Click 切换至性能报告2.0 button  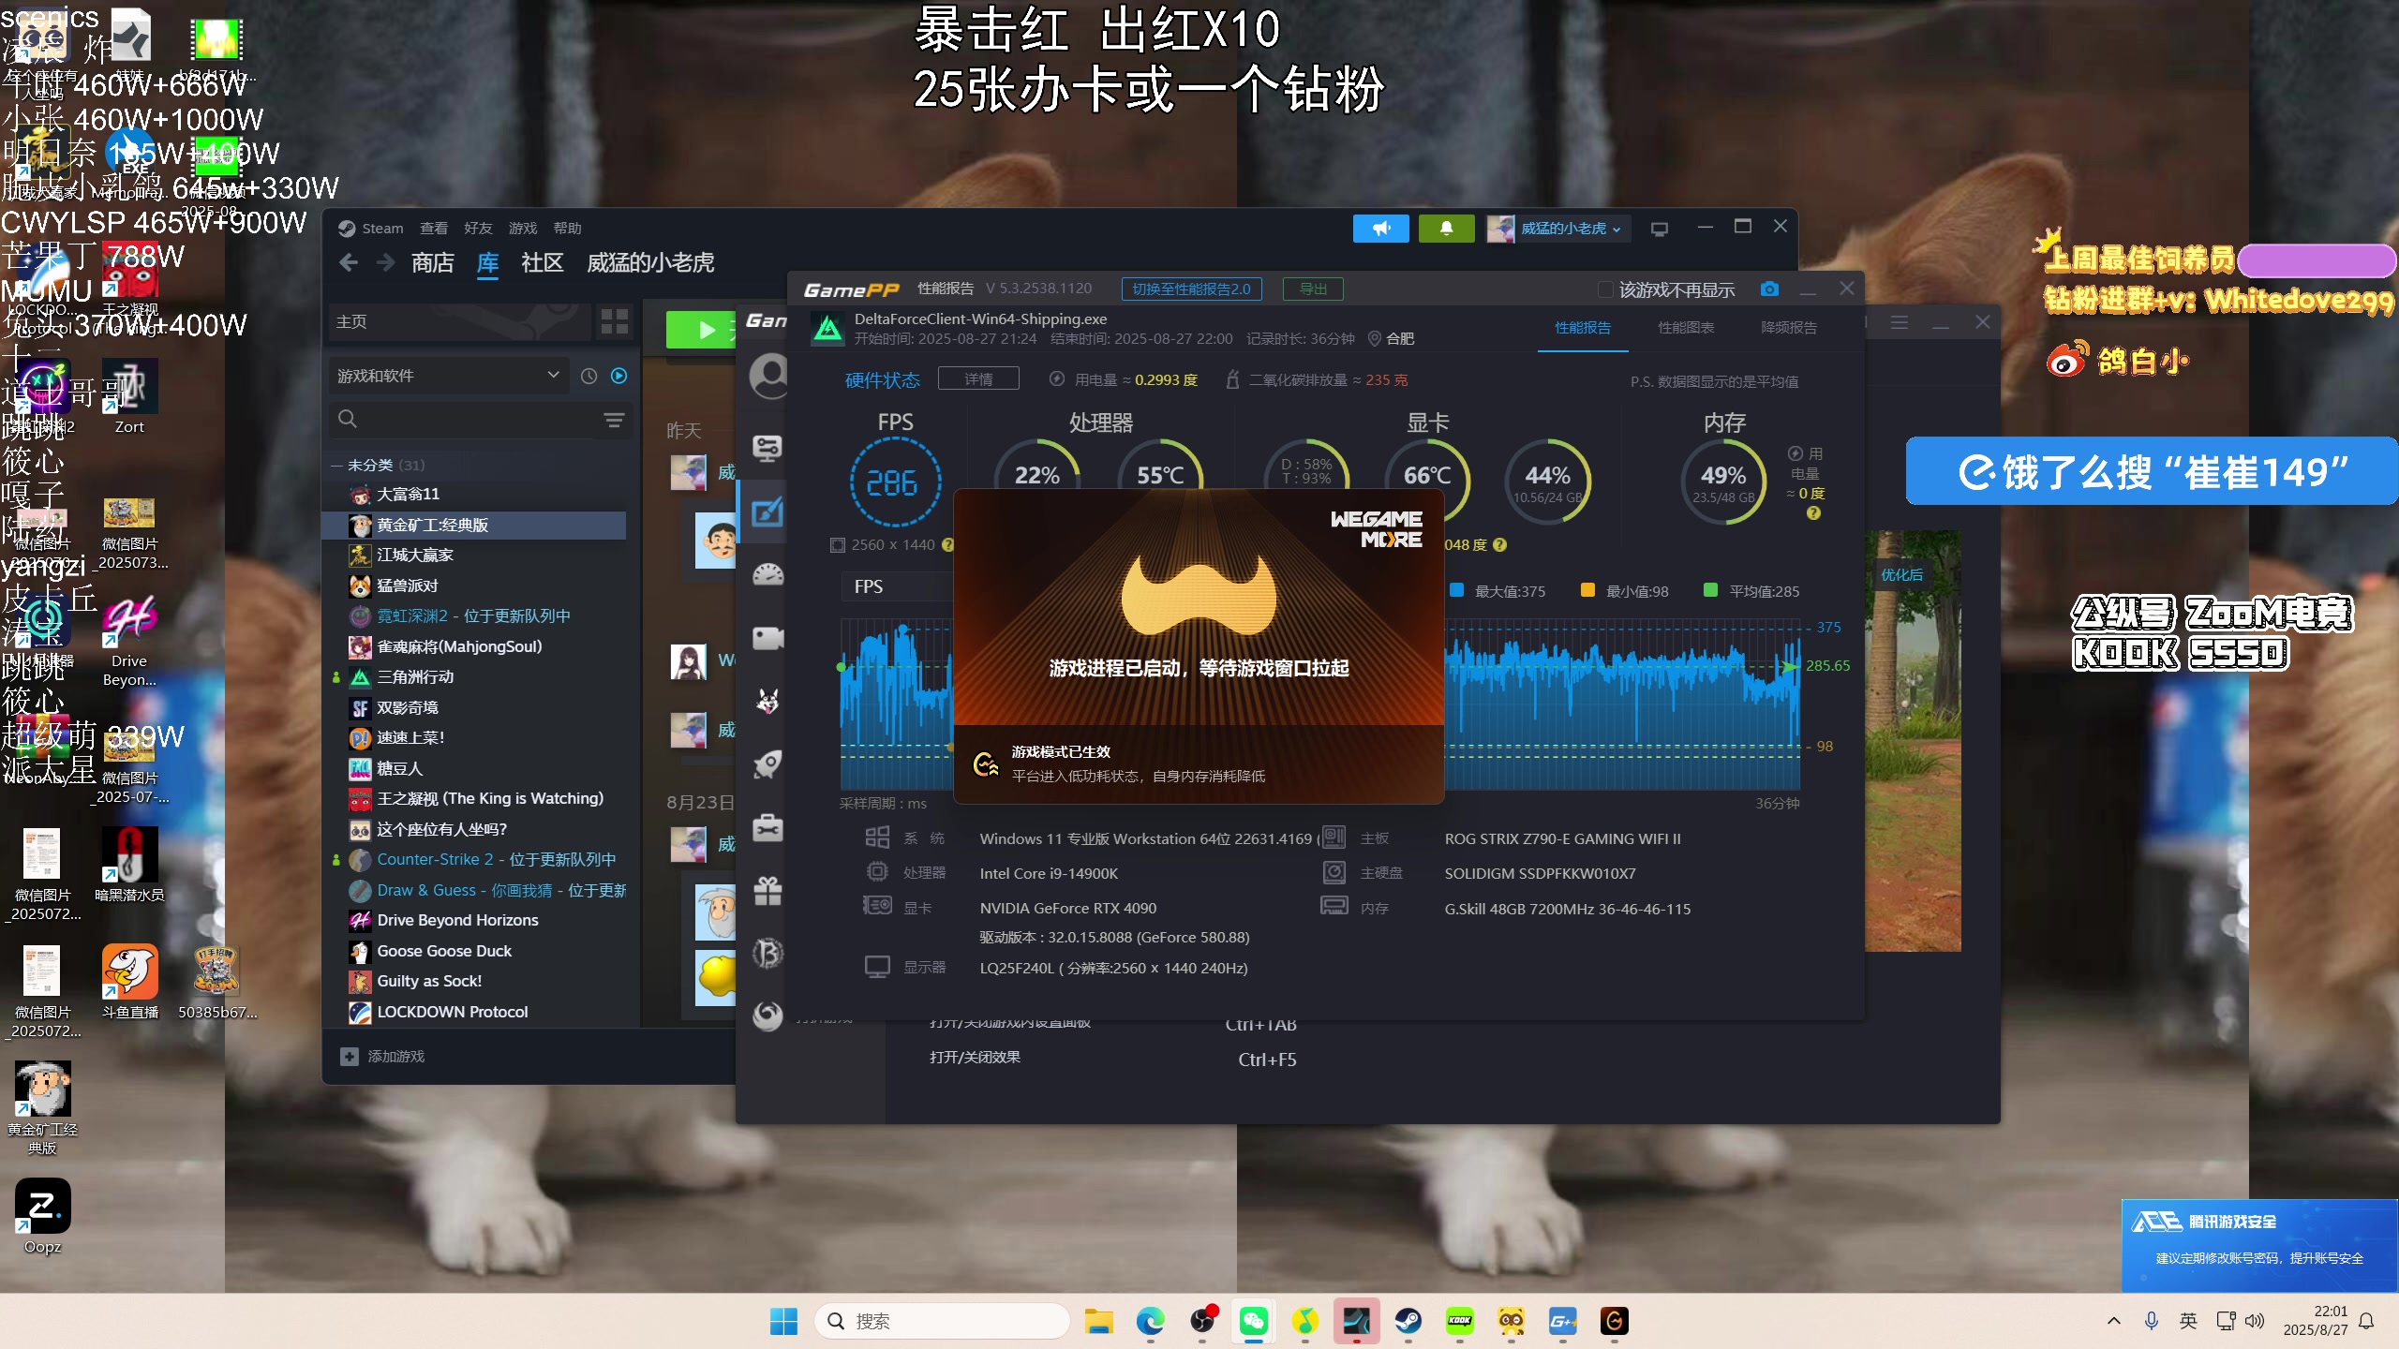click(1191, 289)
